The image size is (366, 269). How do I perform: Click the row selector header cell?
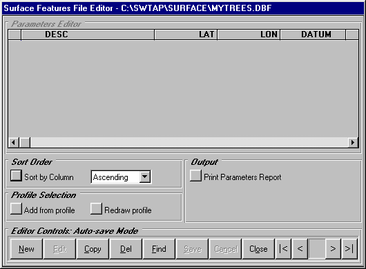click(x=15, y=34)
